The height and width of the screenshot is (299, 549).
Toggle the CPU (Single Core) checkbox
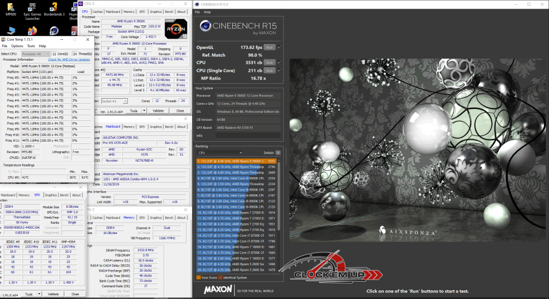(x=279, y=70)
